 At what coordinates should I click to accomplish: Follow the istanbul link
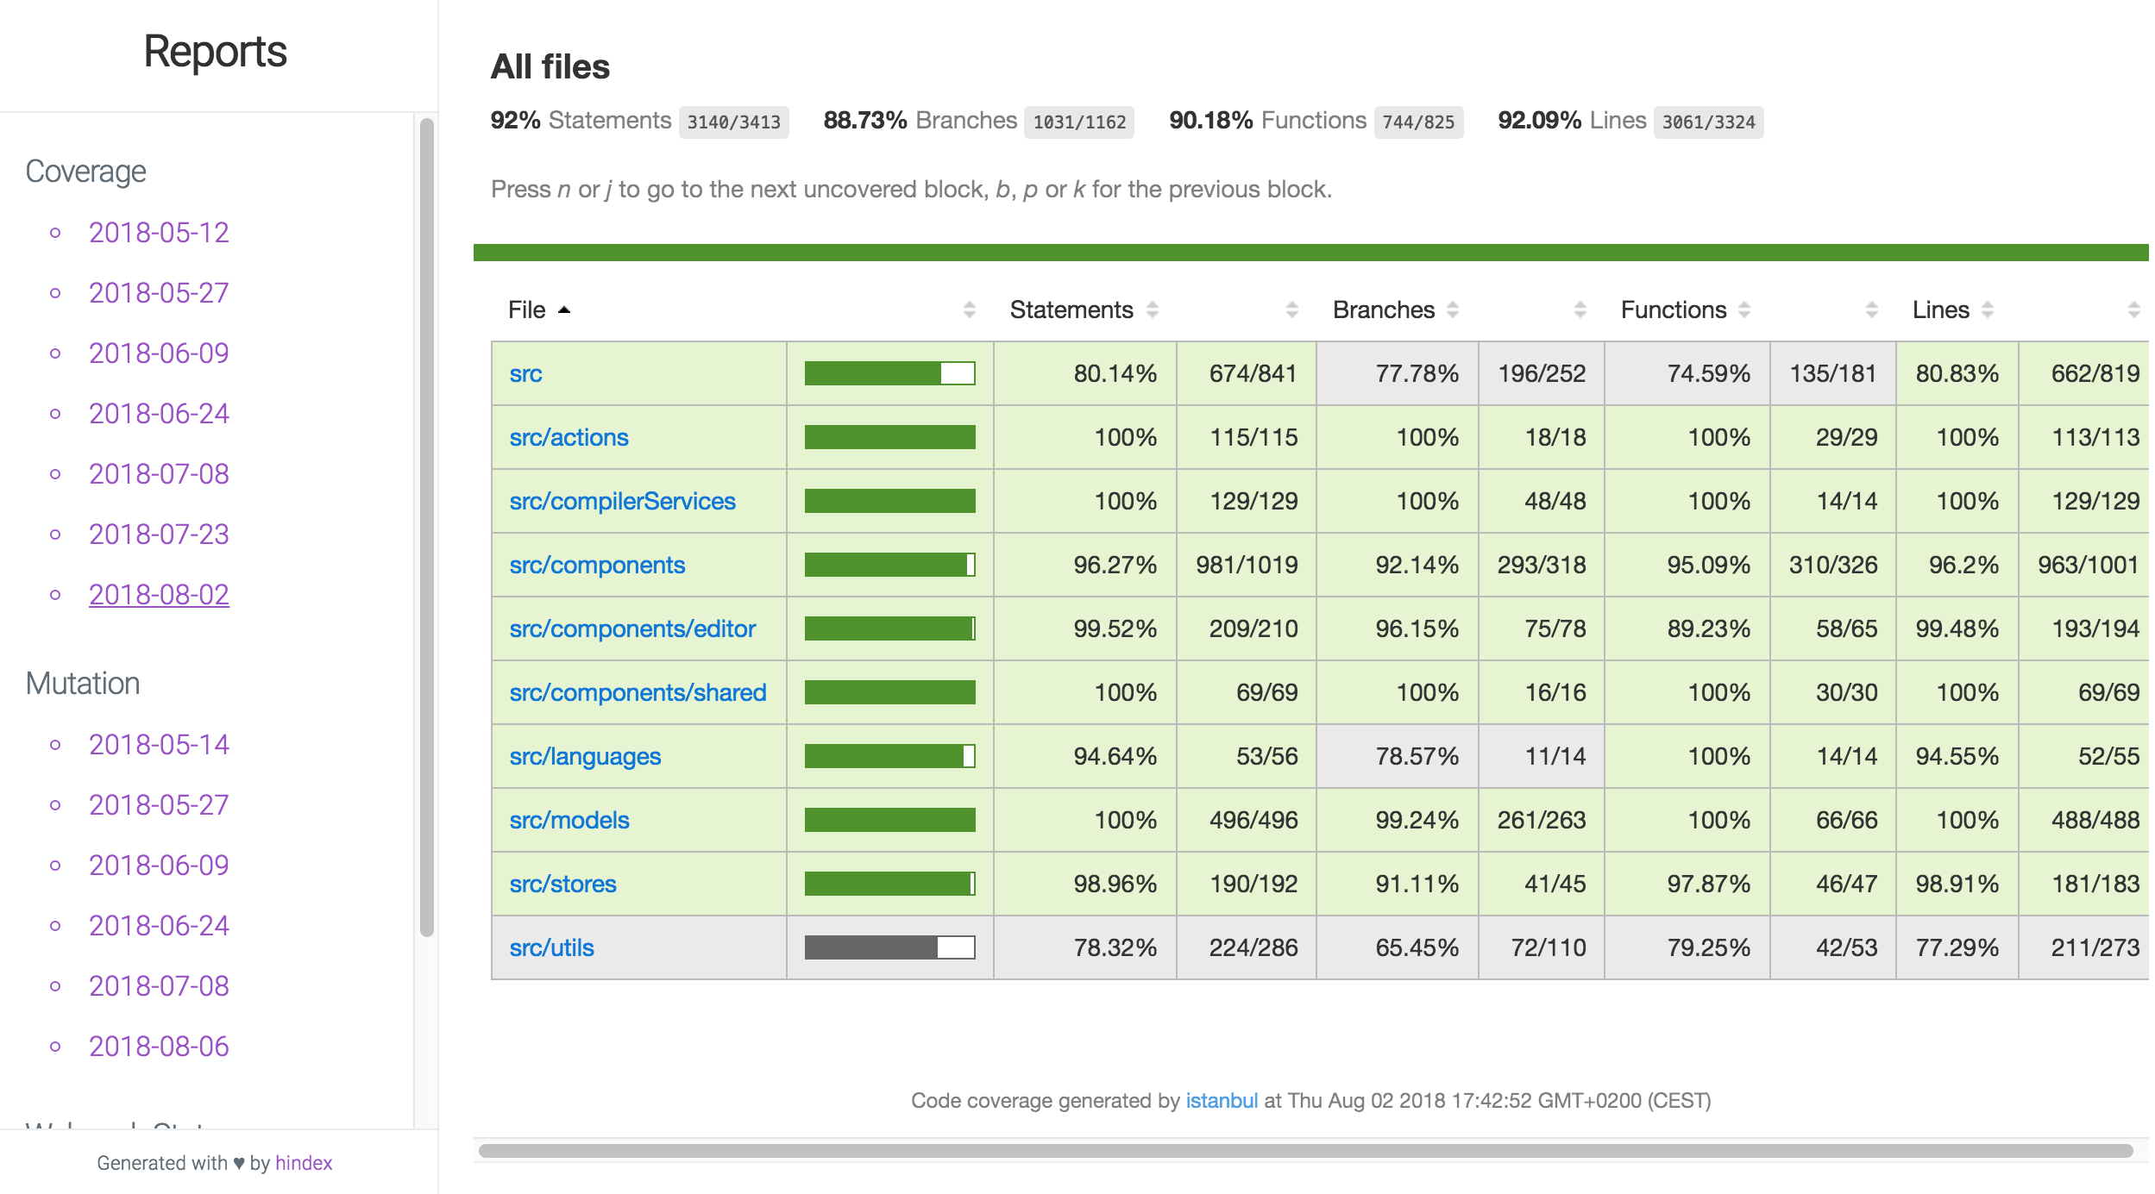(x=1222, y=1101)
